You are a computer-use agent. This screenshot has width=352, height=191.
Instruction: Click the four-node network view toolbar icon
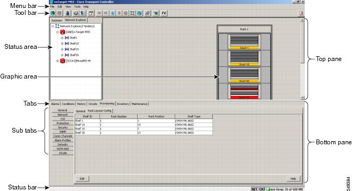pyautogui.click(x=132, y=13)
